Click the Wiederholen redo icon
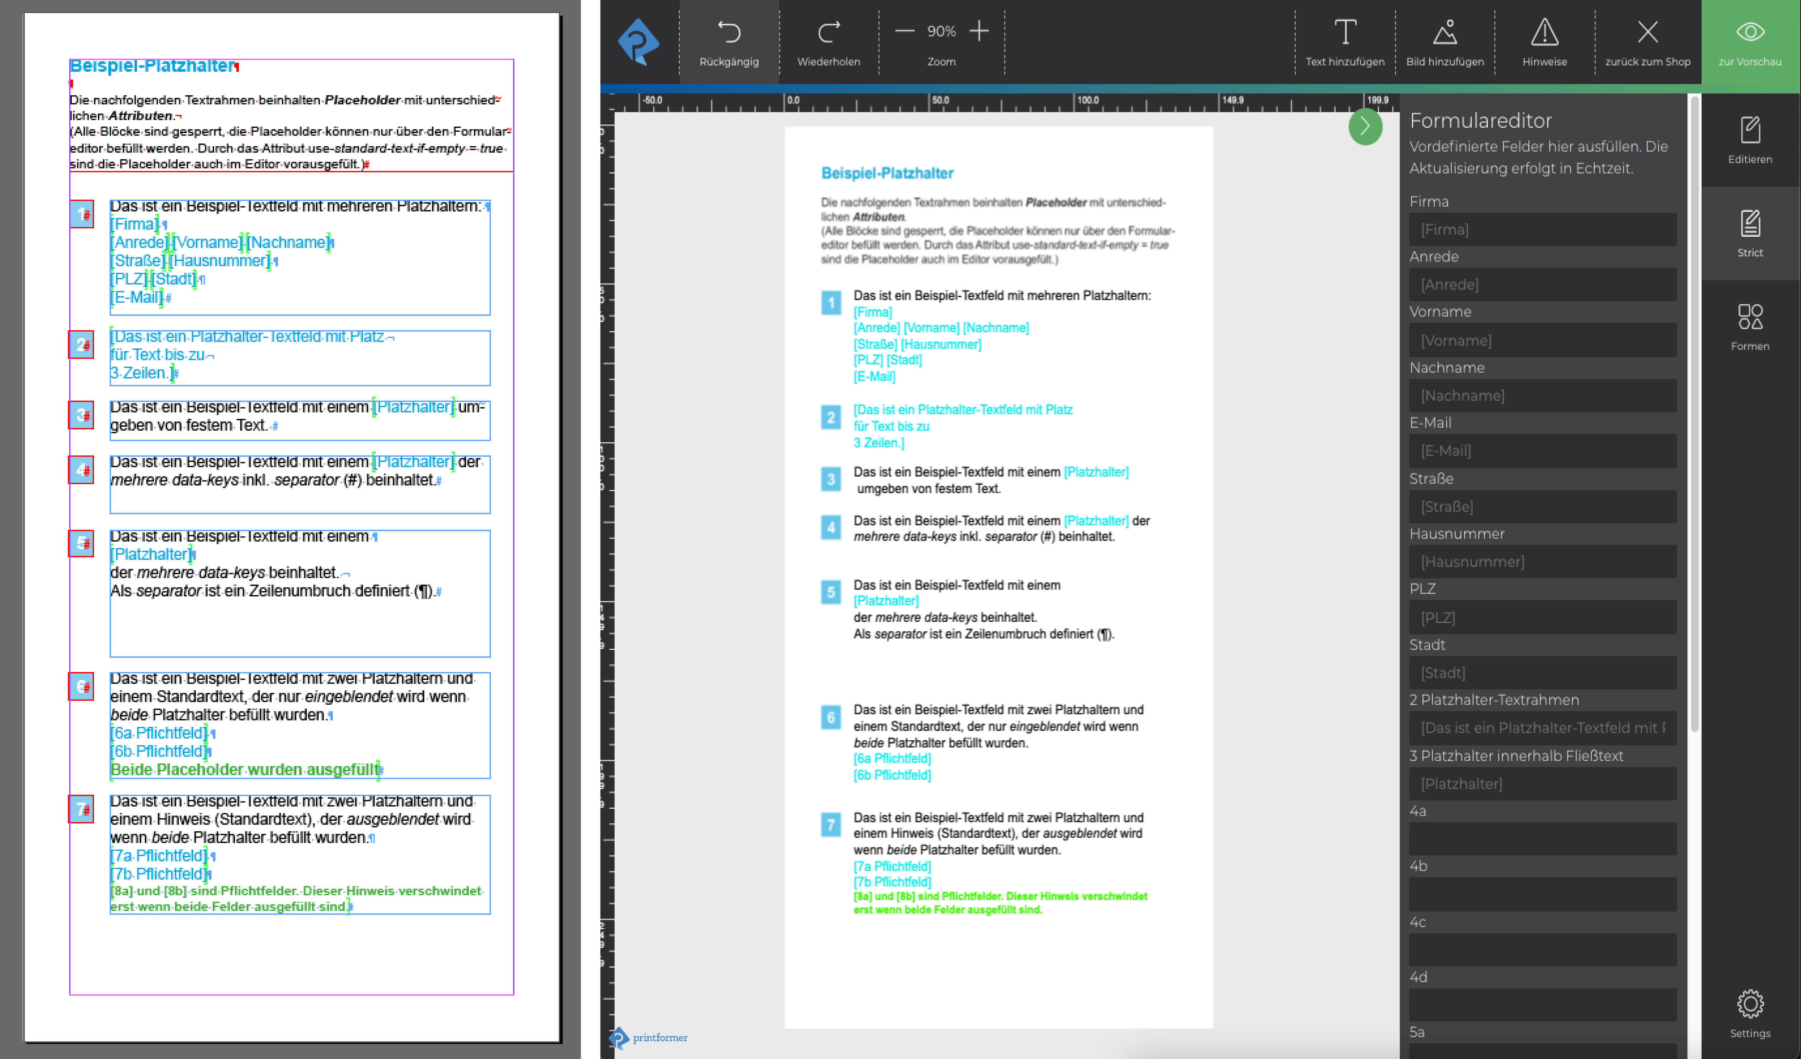The width and height of the screenshot is (1801, 1059). tap(828, 32)
